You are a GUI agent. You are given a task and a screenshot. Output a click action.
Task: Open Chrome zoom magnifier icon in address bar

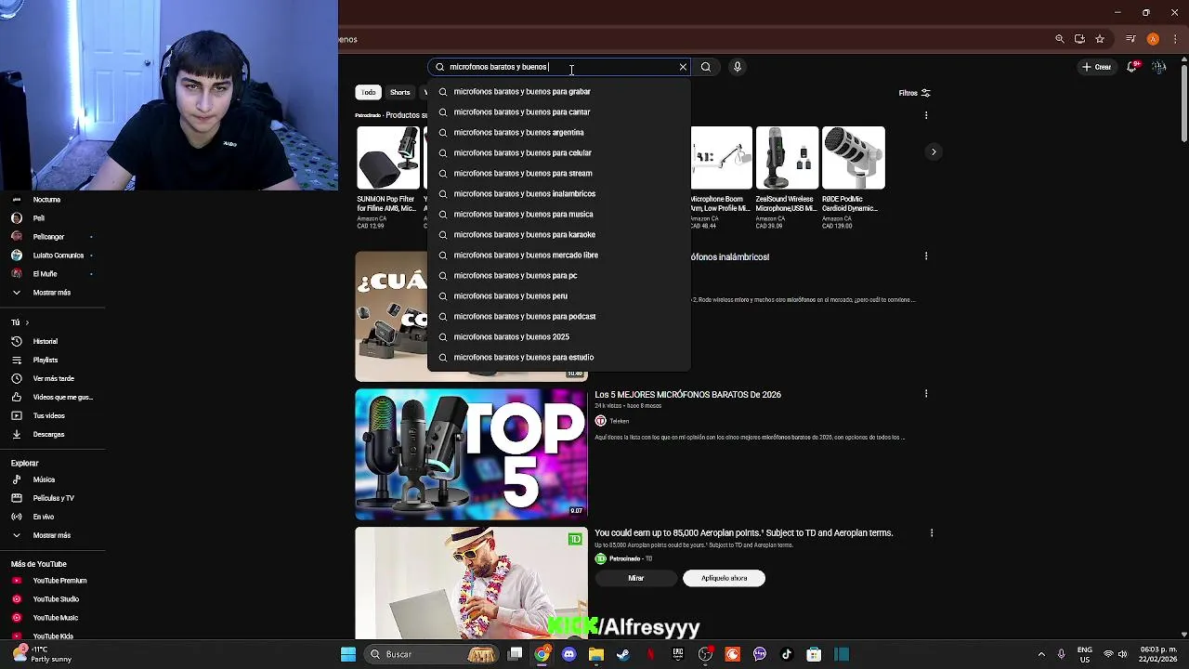click(1060, 39)
